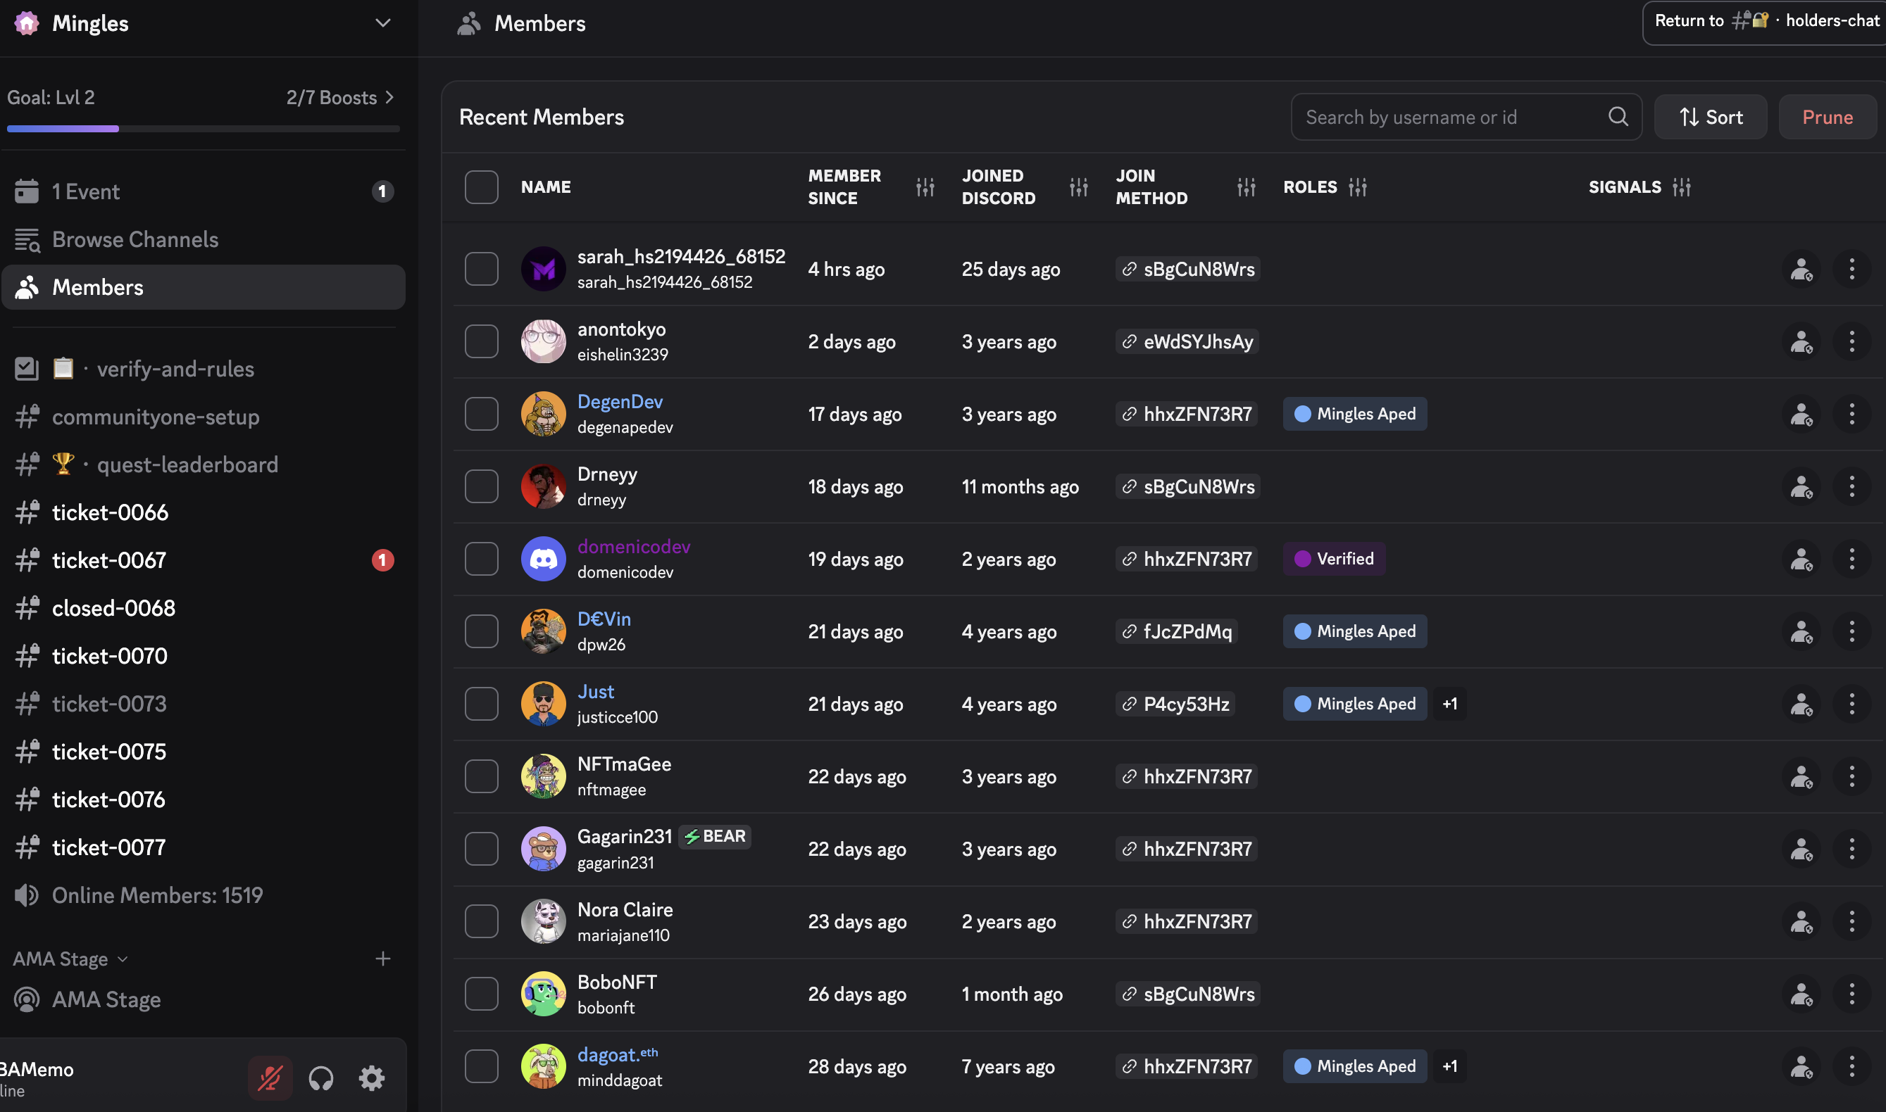Image resolution: width=1886 pixels, height=1112 pixels.
Task: Focus the Search by username or id field
Action: [1466, 117]
